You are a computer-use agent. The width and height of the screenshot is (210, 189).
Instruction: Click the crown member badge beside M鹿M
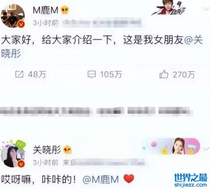point(65,10)
